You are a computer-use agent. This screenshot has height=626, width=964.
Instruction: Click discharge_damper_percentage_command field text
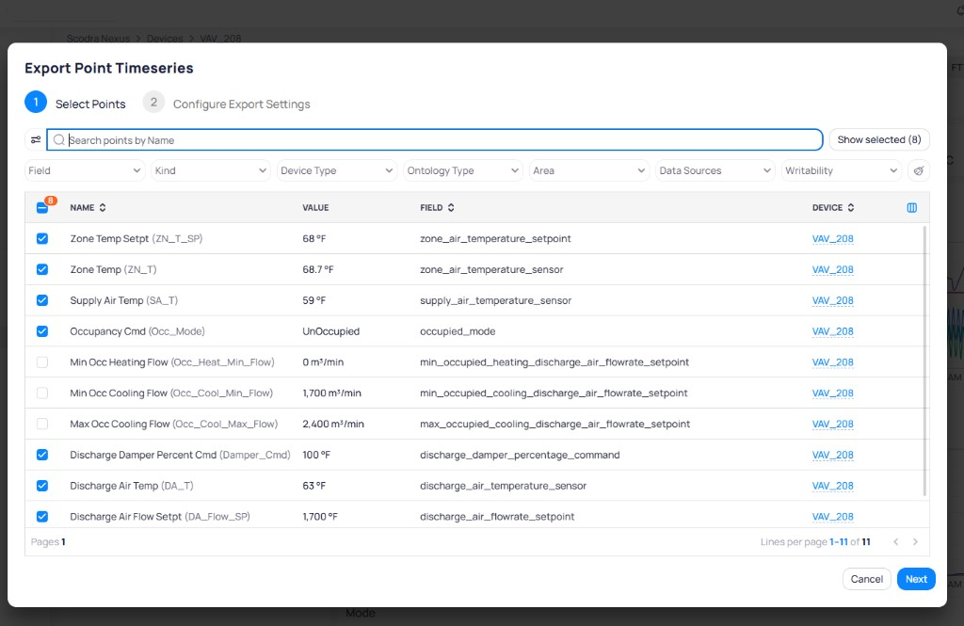point(520,455)
